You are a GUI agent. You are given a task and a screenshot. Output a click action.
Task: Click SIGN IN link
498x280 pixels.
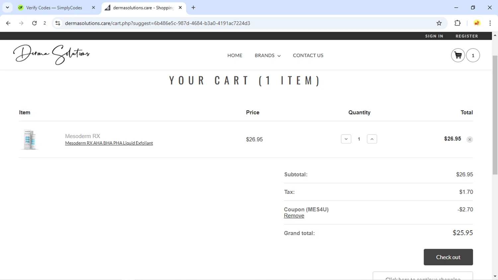pos(434,36)
